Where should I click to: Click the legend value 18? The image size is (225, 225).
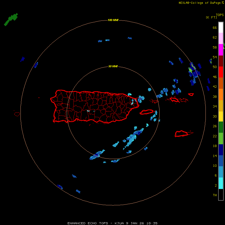[215, 146]
